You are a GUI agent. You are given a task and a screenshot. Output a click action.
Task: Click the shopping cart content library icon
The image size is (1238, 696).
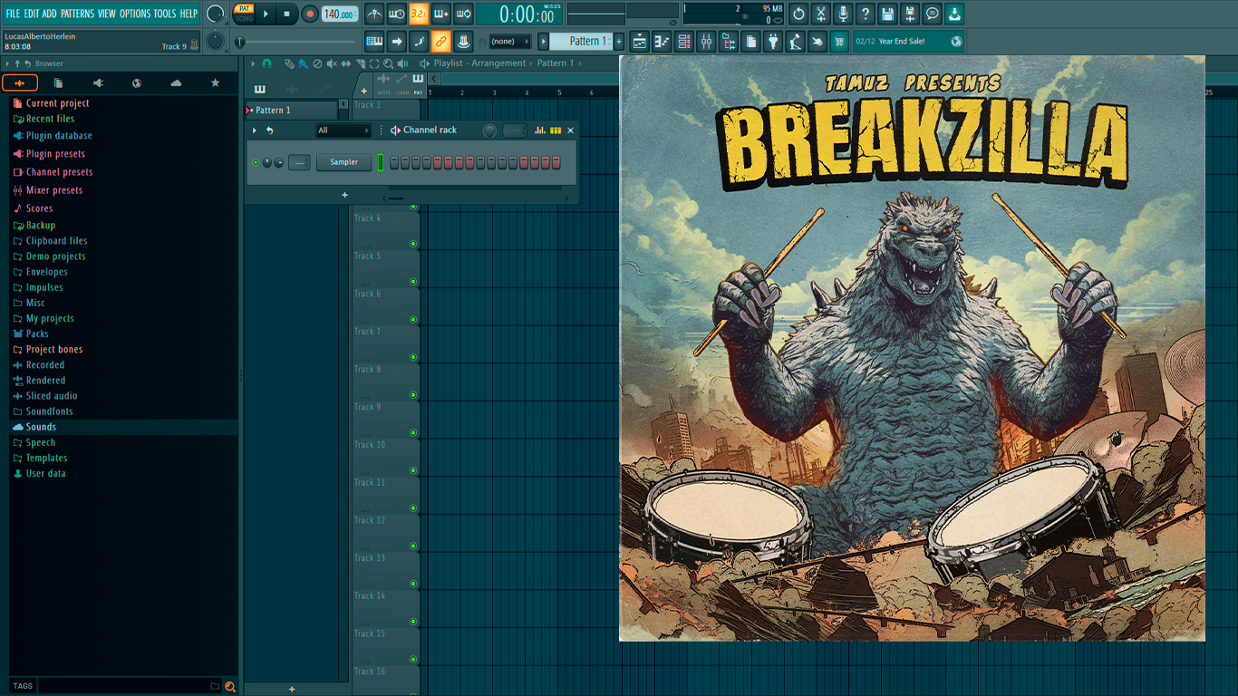pos(839,42)
